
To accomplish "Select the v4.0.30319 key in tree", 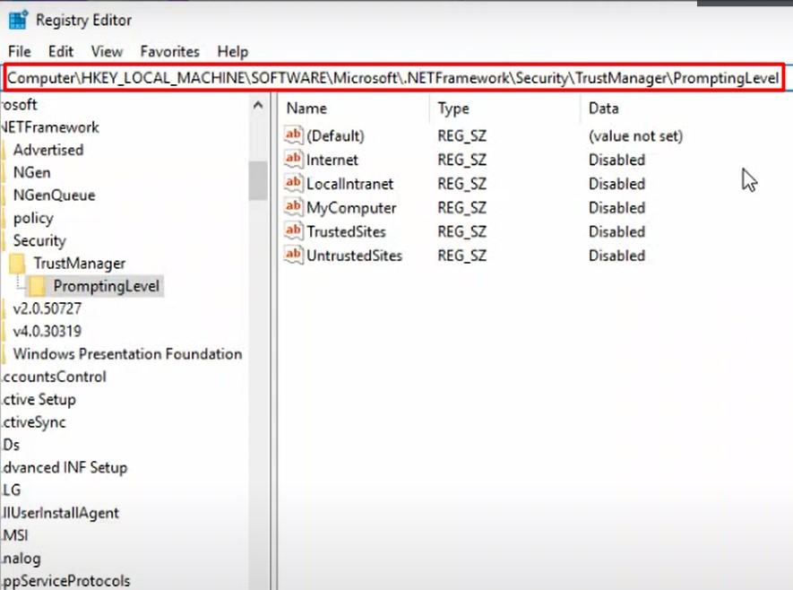I will tap(47, 332).
